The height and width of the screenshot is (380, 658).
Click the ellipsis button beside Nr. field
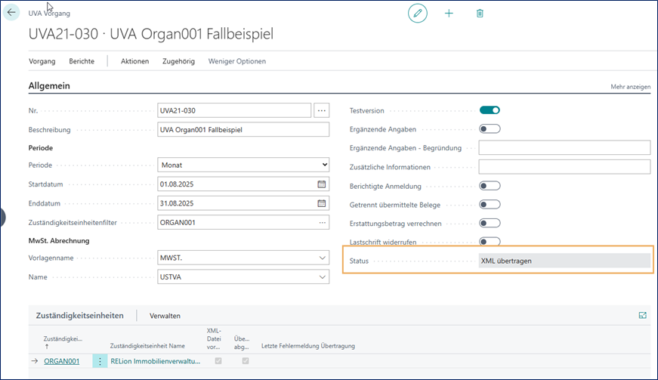click(x=322, y=110)
